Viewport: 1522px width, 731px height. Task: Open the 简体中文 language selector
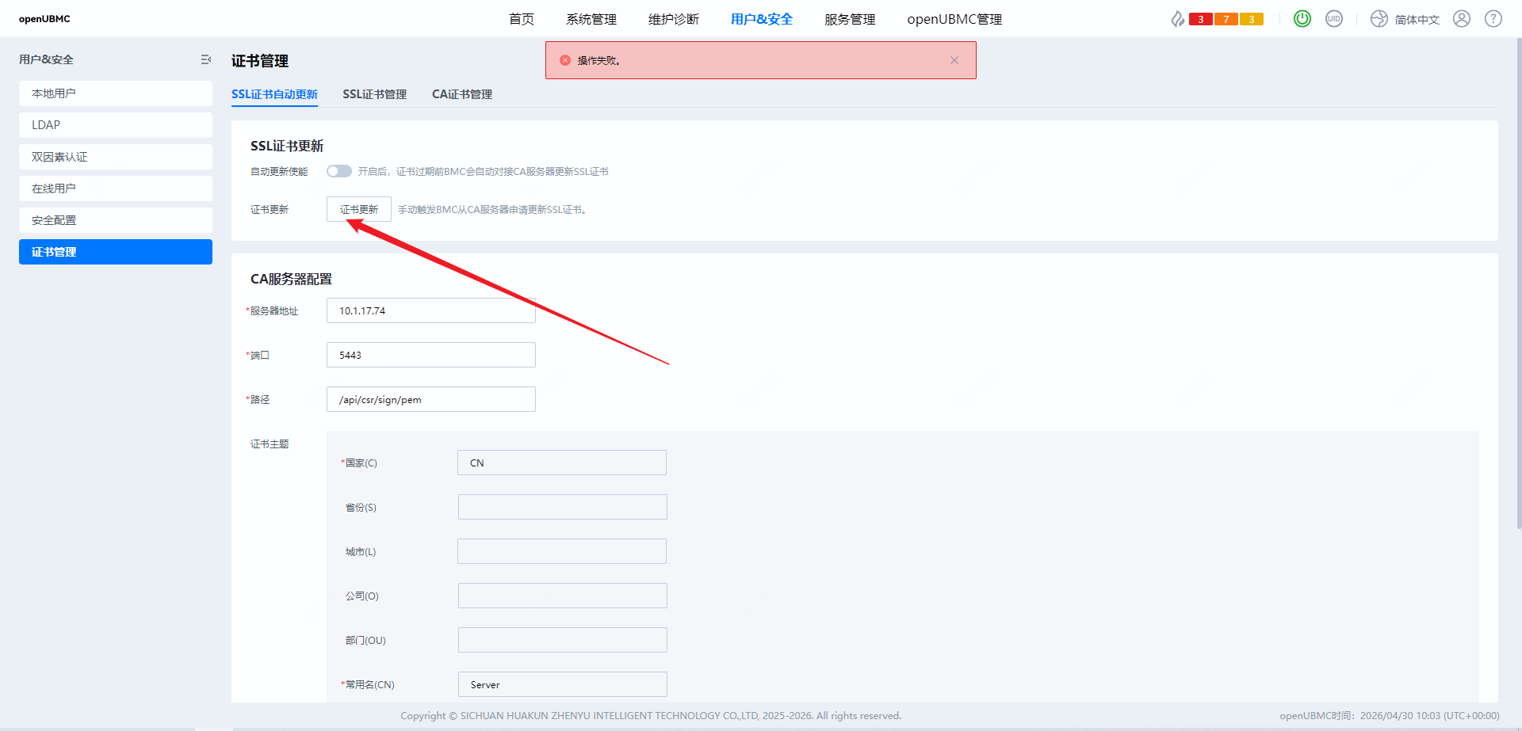(x=1405, y=19)
